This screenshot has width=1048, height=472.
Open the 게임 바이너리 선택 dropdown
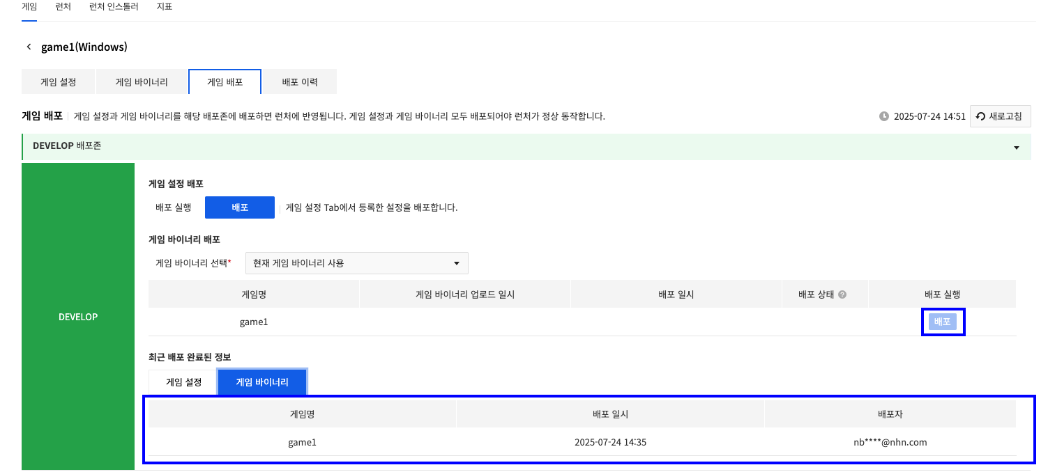pyautogui.click(x=356, y=263)
